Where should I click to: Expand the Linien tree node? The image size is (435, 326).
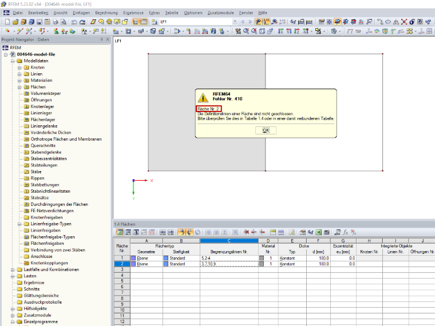(19, 74)
